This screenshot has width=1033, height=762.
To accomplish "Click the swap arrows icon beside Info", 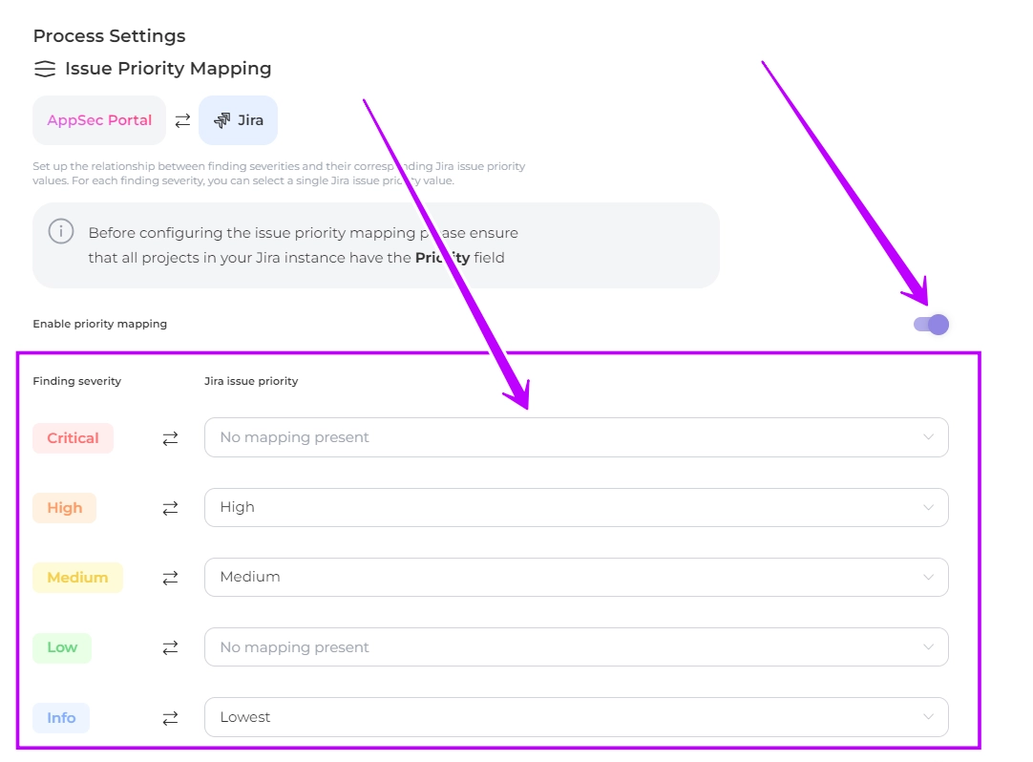I will click(x=170, y=717).
